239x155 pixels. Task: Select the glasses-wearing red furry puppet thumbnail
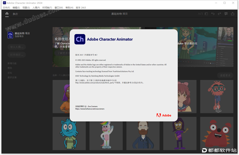click(217, 97)
